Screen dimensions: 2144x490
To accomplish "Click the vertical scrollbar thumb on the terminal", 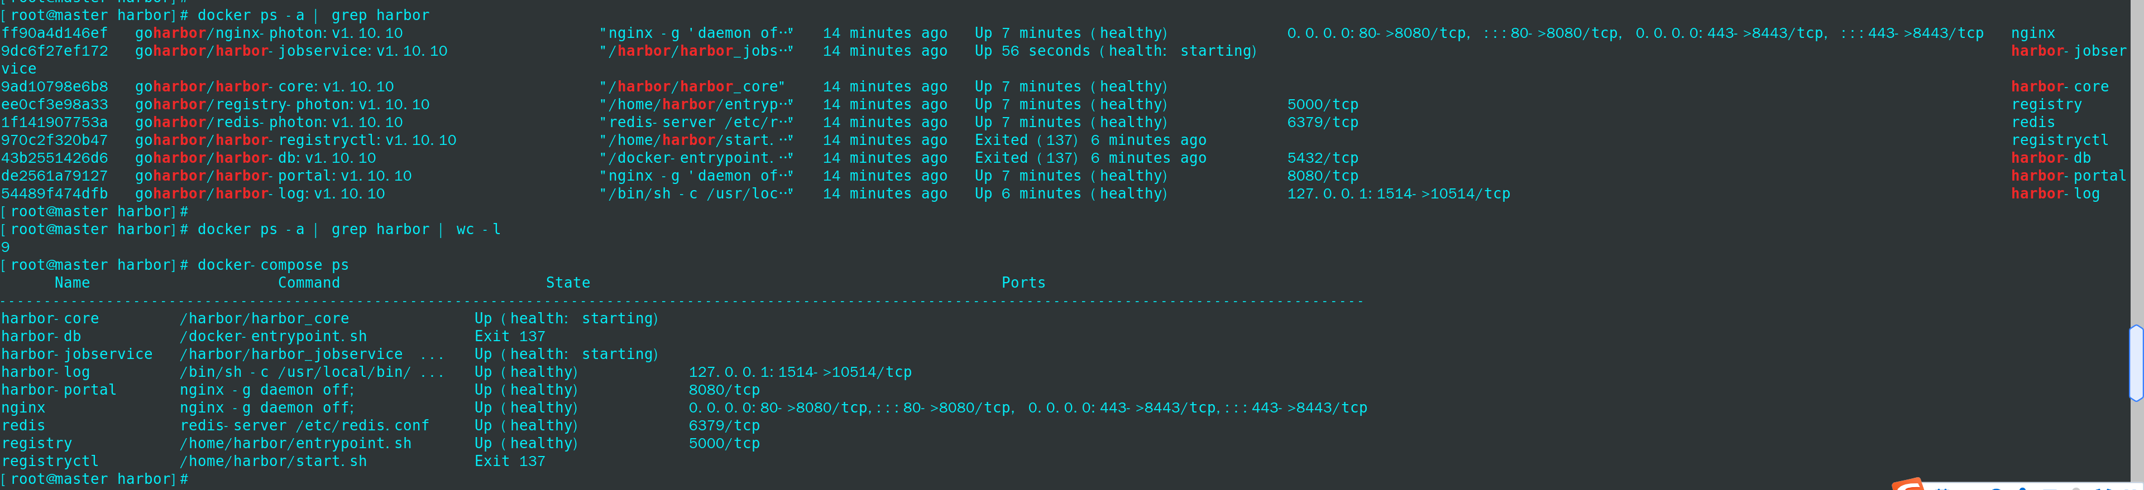I will click(x=2137, y=363).
